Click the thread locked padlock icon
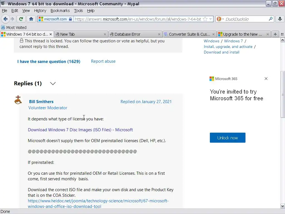The height and width of the screenshot is (214, 285). point(21,40)
